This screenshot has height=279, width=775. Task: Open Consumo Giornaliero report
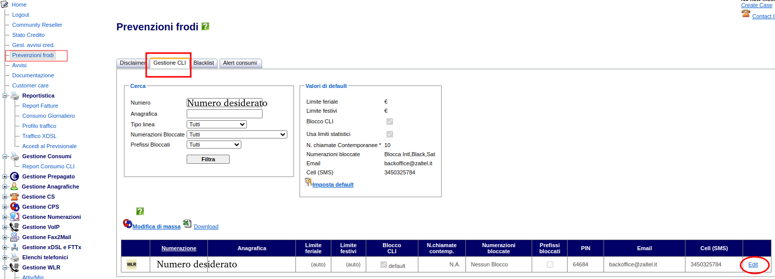pos(49,116)
